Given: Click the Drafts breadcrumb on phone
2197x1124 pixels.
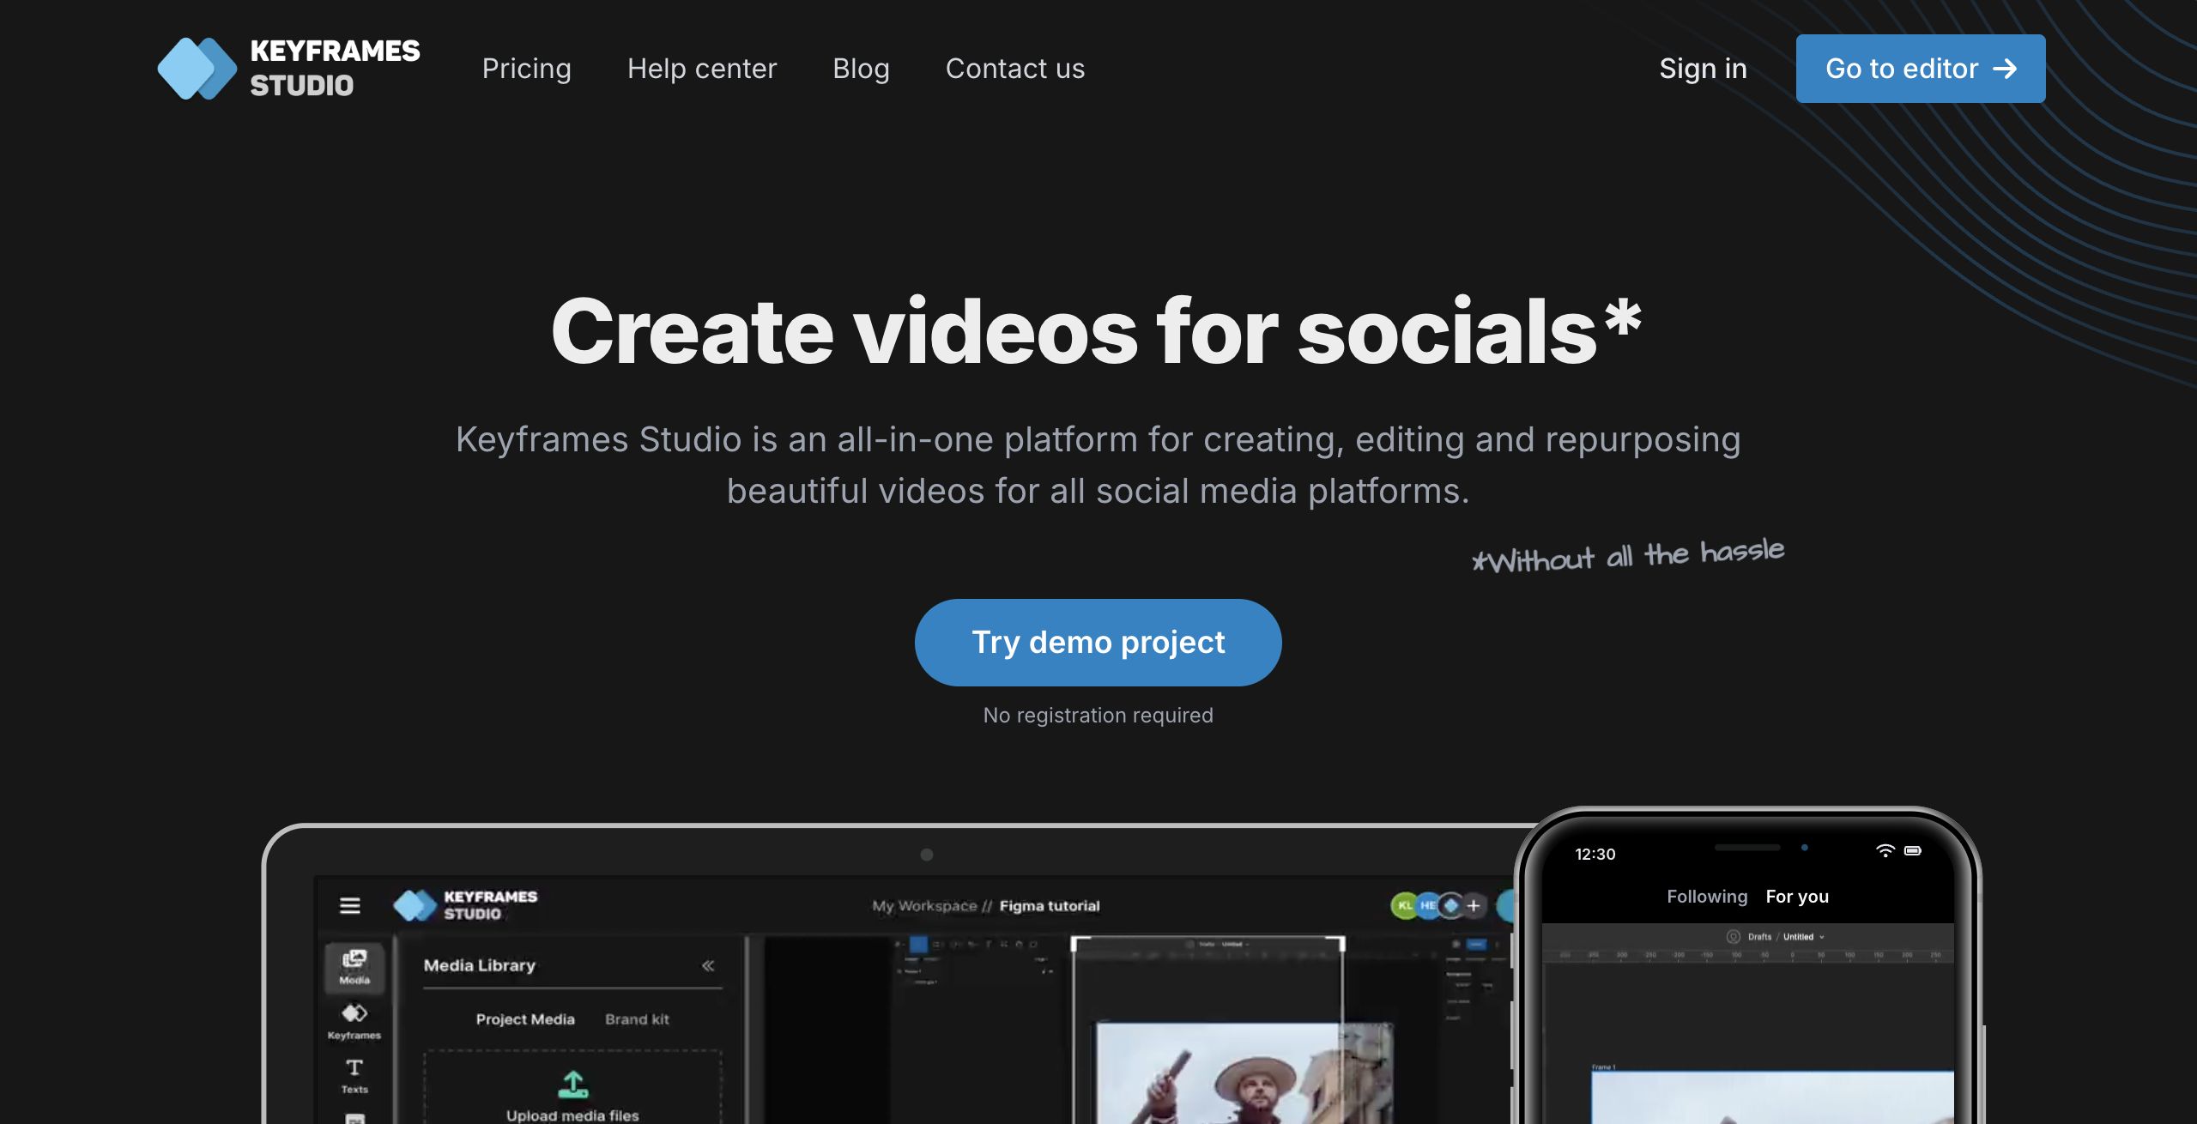Looking at the screenshot, I should 1759,937.
